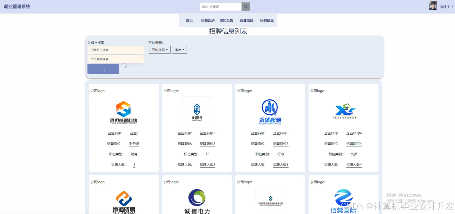Click the 财务员 position value
The image size is (455, 214).
134,144
